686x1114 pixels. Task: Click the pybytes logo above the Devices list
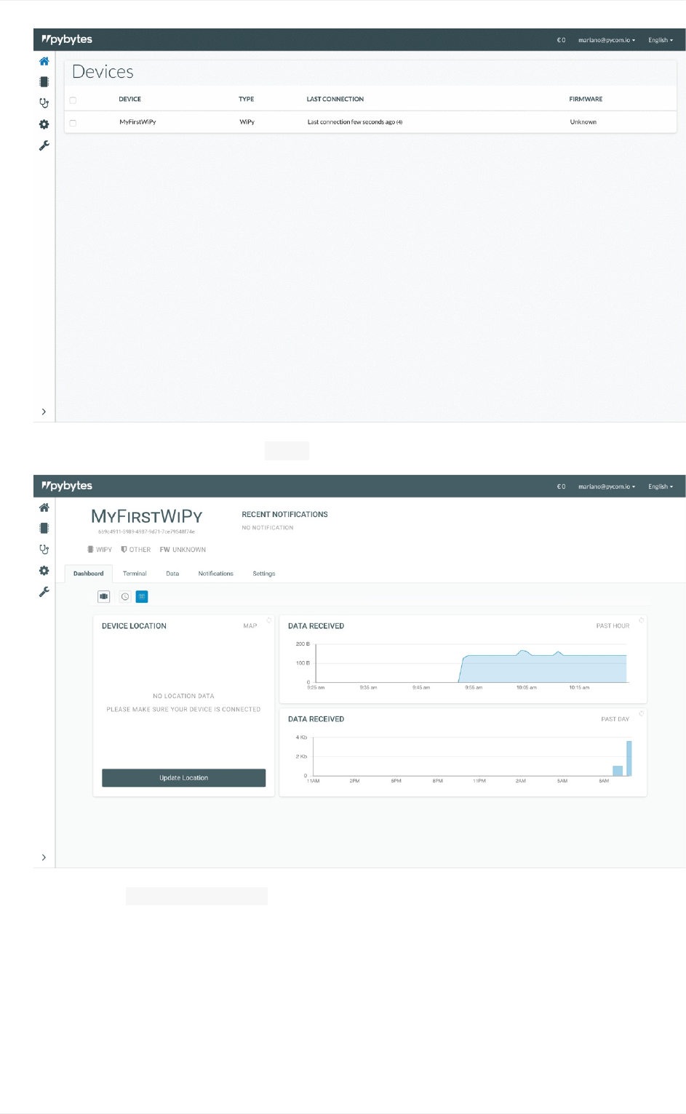[x=67, y=39]
